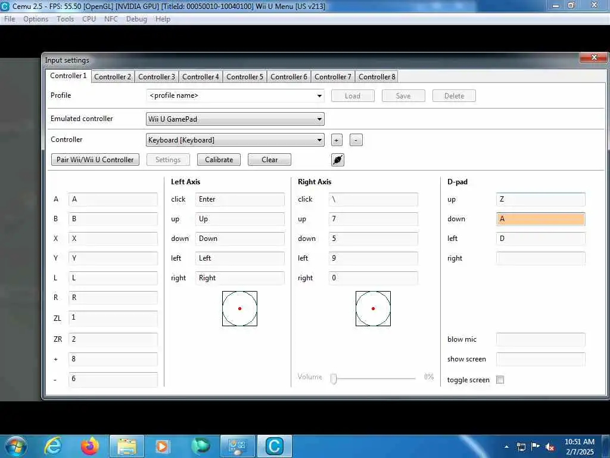Open the File menu
Screen dimensions: 610x458
point(10,19)
